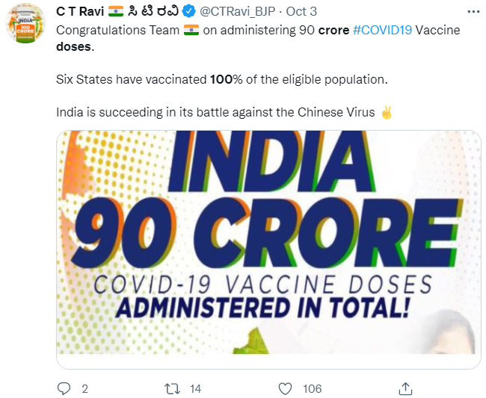Open the tweet's three-dot more menu
The image size is (486, 398).
473,13
